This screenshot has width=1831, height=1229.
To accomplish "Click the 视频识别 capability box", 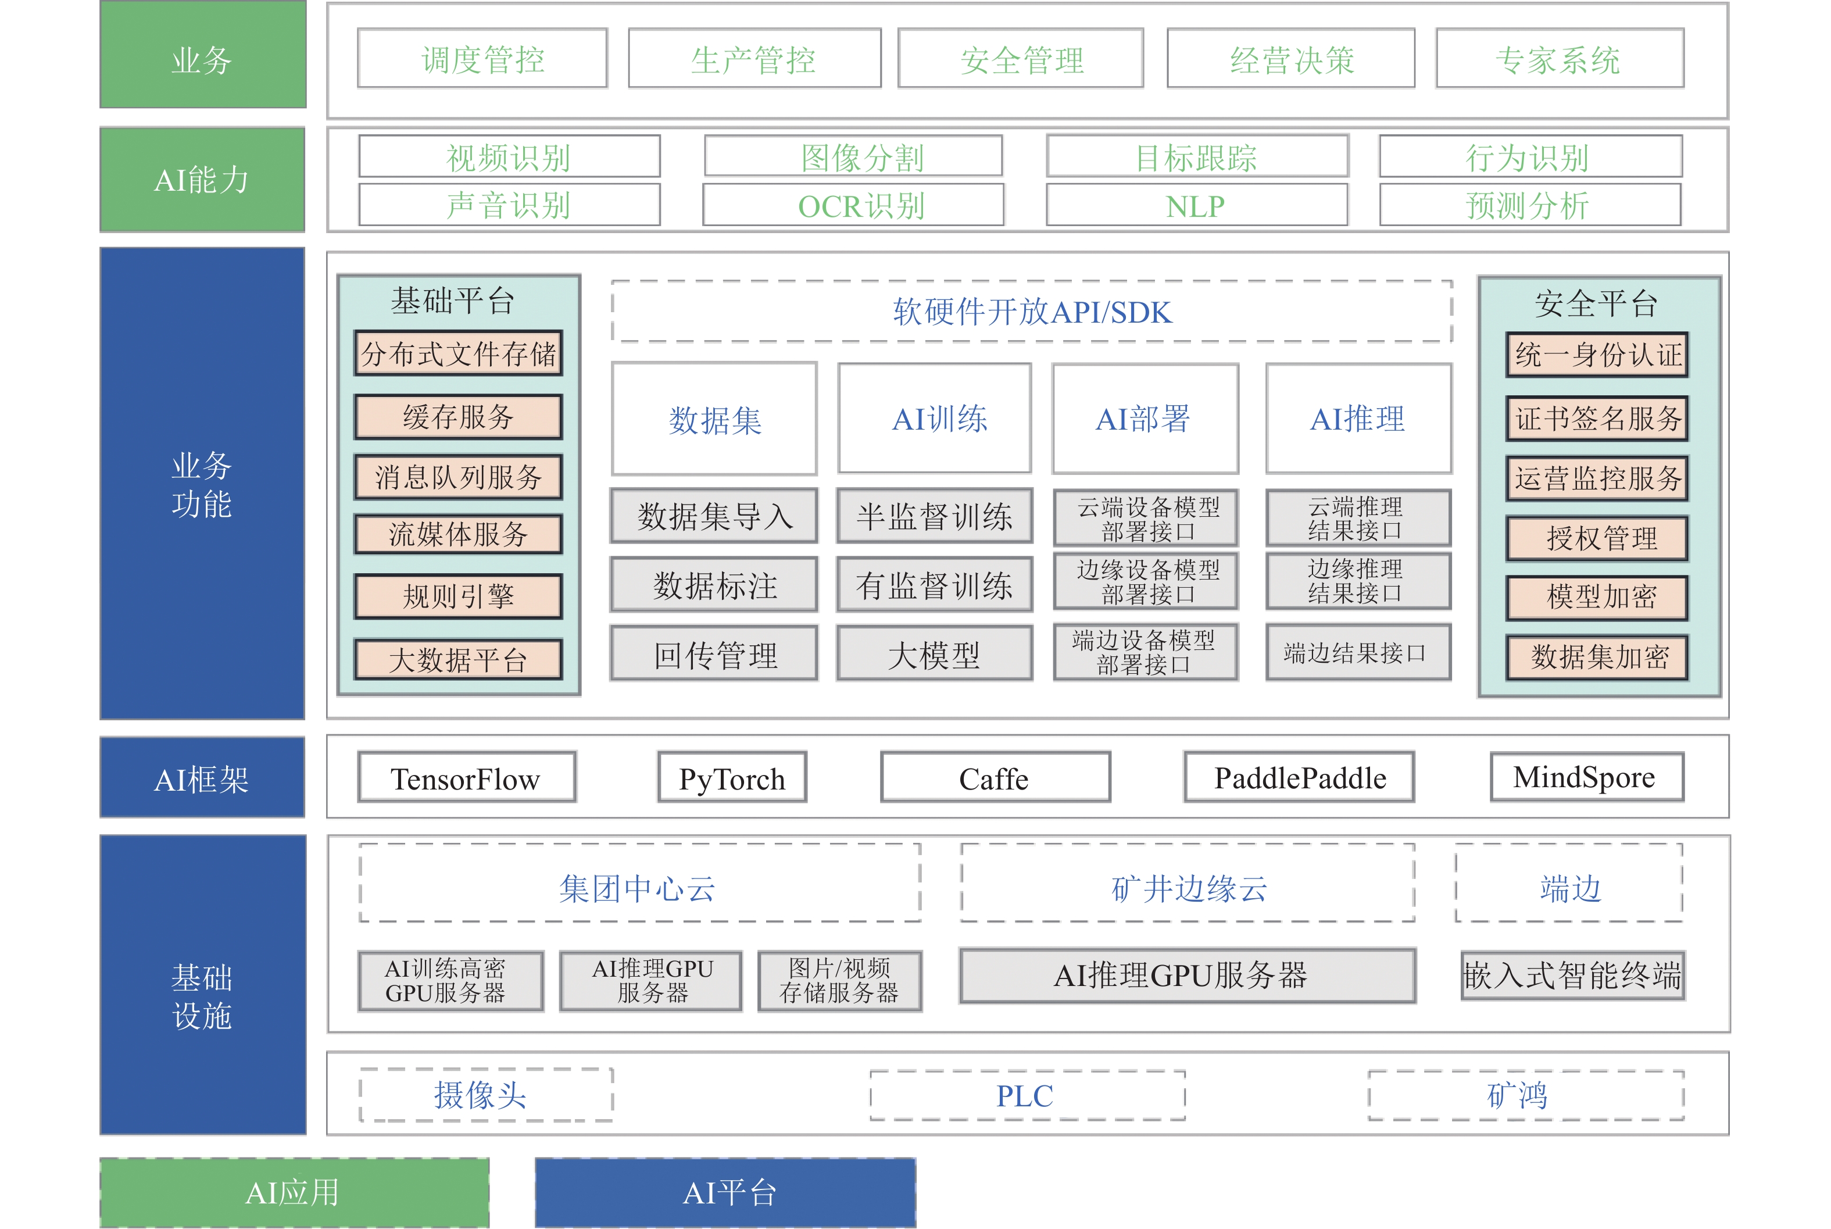I will pyautogui.click(x=509, y=157).
